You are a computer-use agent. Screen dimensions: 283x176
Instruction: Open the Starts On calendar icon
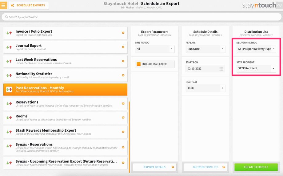point(221,69)
